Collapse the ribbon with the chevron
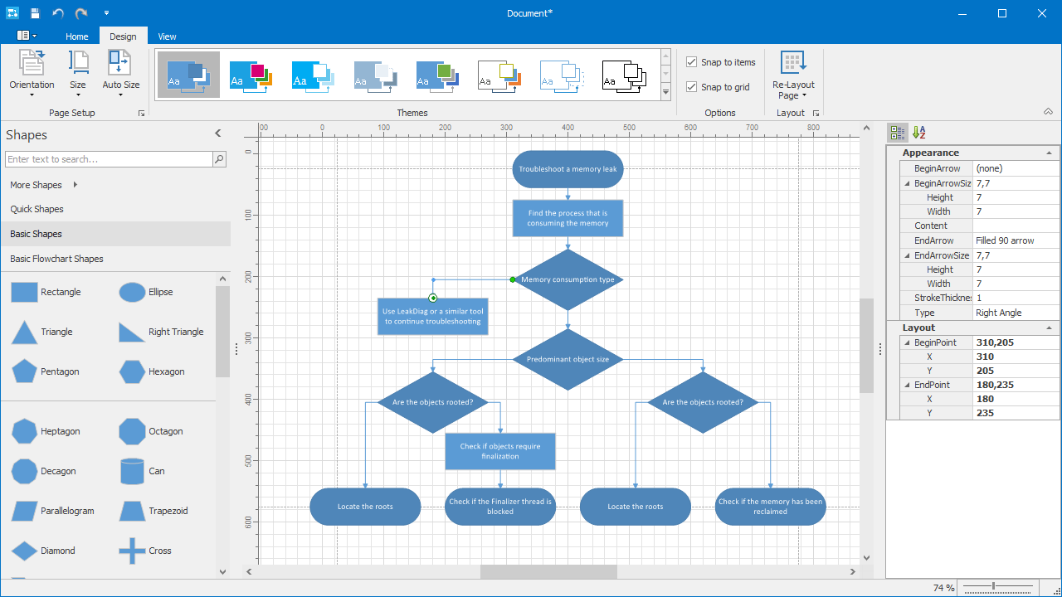Image resolution: width=1062 pixels, height=597 pixels. coord(1047,112)
